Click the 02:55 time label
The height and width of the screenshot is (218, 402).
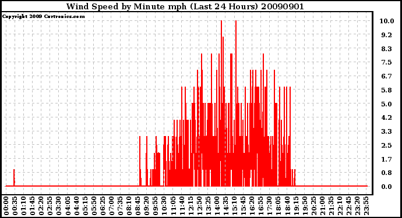click(x=50, y=206)
